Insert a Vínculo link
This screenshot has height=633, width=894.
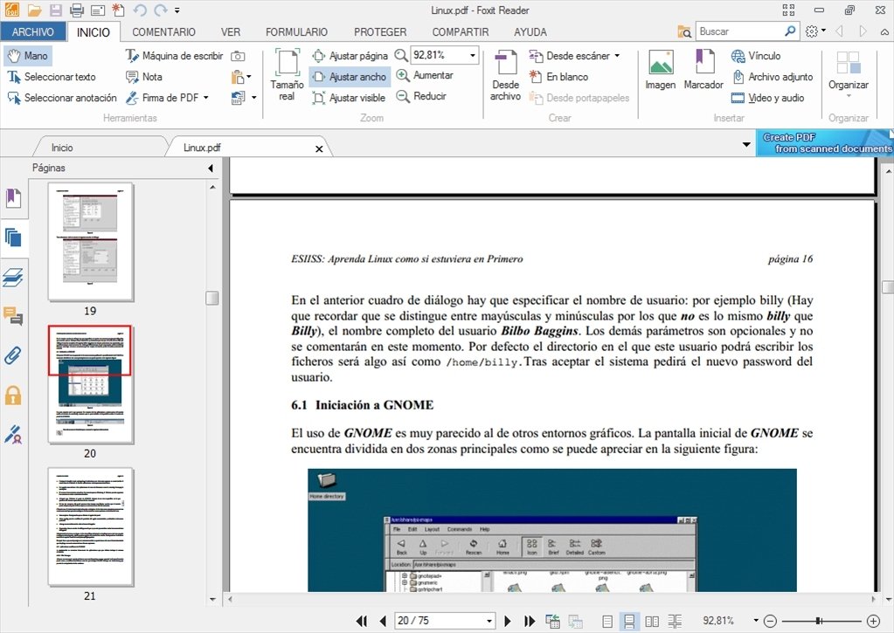(x=756, y=55)
